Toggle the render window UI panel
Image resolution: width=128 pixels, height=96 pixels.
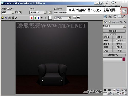[x=78, y=18]
